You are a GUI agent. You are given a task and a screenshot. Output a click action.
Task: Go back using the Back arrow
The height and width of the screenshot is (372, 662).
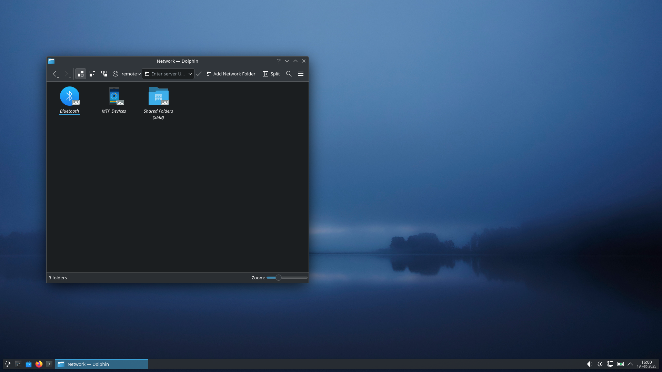(x=54, y=74)
